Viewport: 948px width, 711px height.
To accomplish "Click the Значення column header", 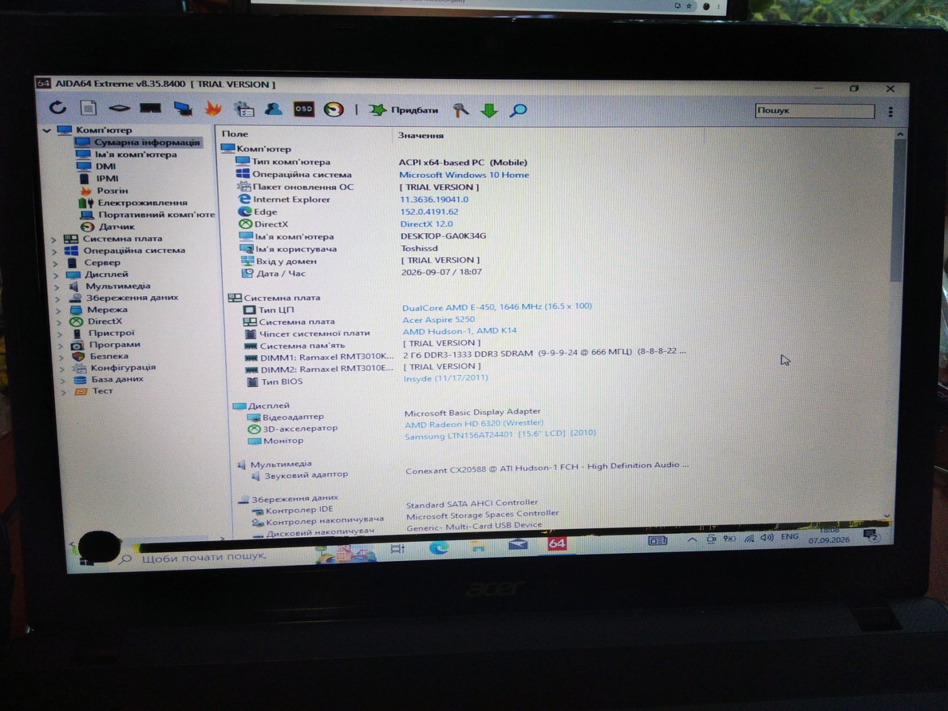I will click(420, 135).
